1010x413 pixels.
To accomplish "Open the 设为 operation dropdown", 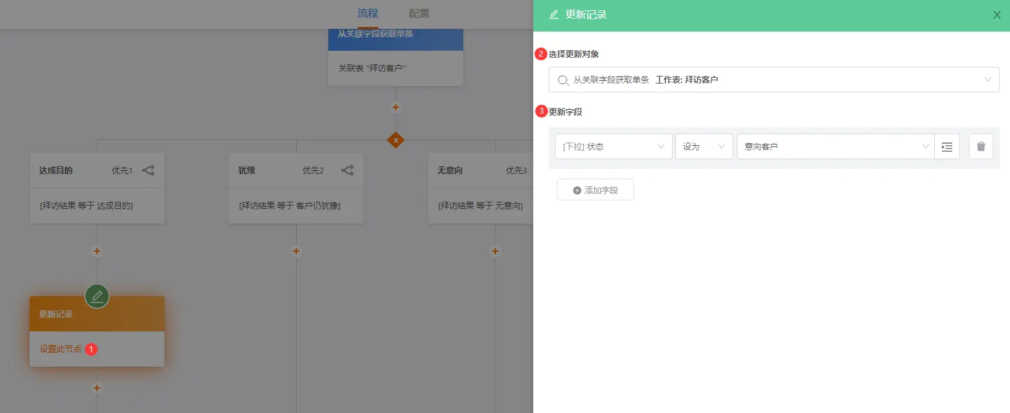I will click(x=704, y=146).
